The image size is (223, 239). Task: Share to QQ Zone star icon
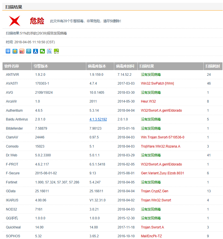(15, 51)
